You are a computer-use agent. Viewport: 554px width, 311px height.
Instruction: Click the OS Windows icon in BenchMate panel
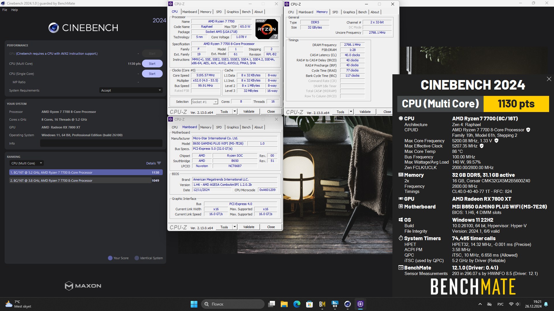400,220
